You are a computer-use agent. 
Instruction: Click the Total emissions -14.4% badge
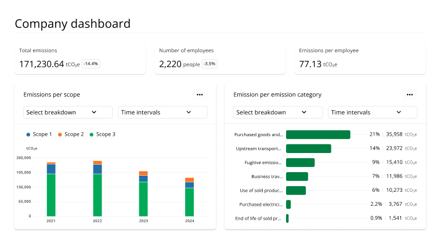click(x=91, y=64)
